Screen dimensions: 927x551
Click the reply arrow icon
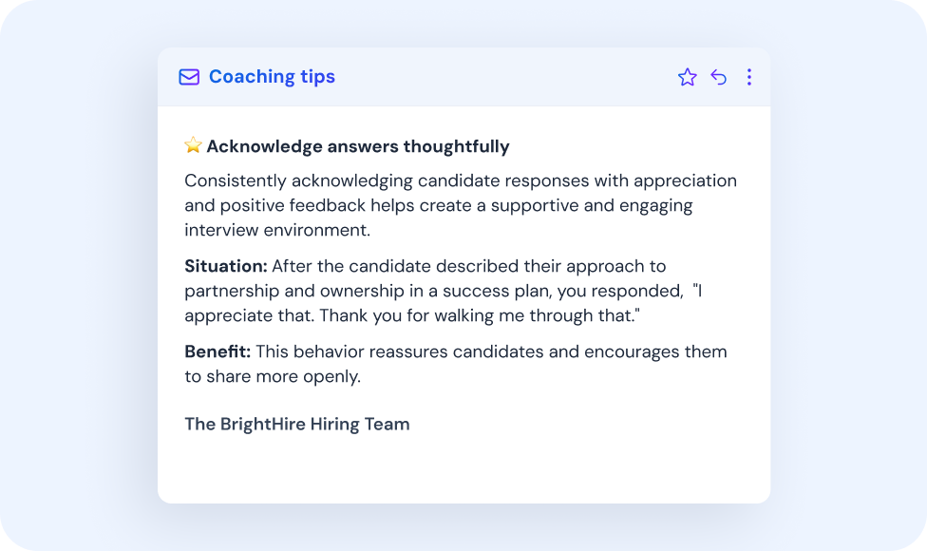pyautogui.click(x=719, y=78)
